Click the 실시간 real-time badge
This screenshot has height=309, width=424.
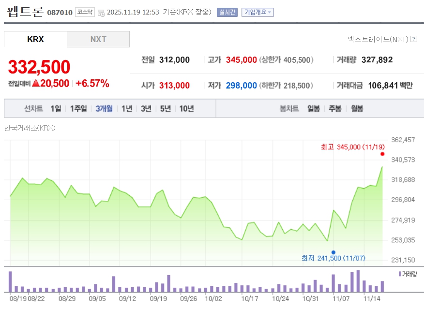click(x=227, y=13)
